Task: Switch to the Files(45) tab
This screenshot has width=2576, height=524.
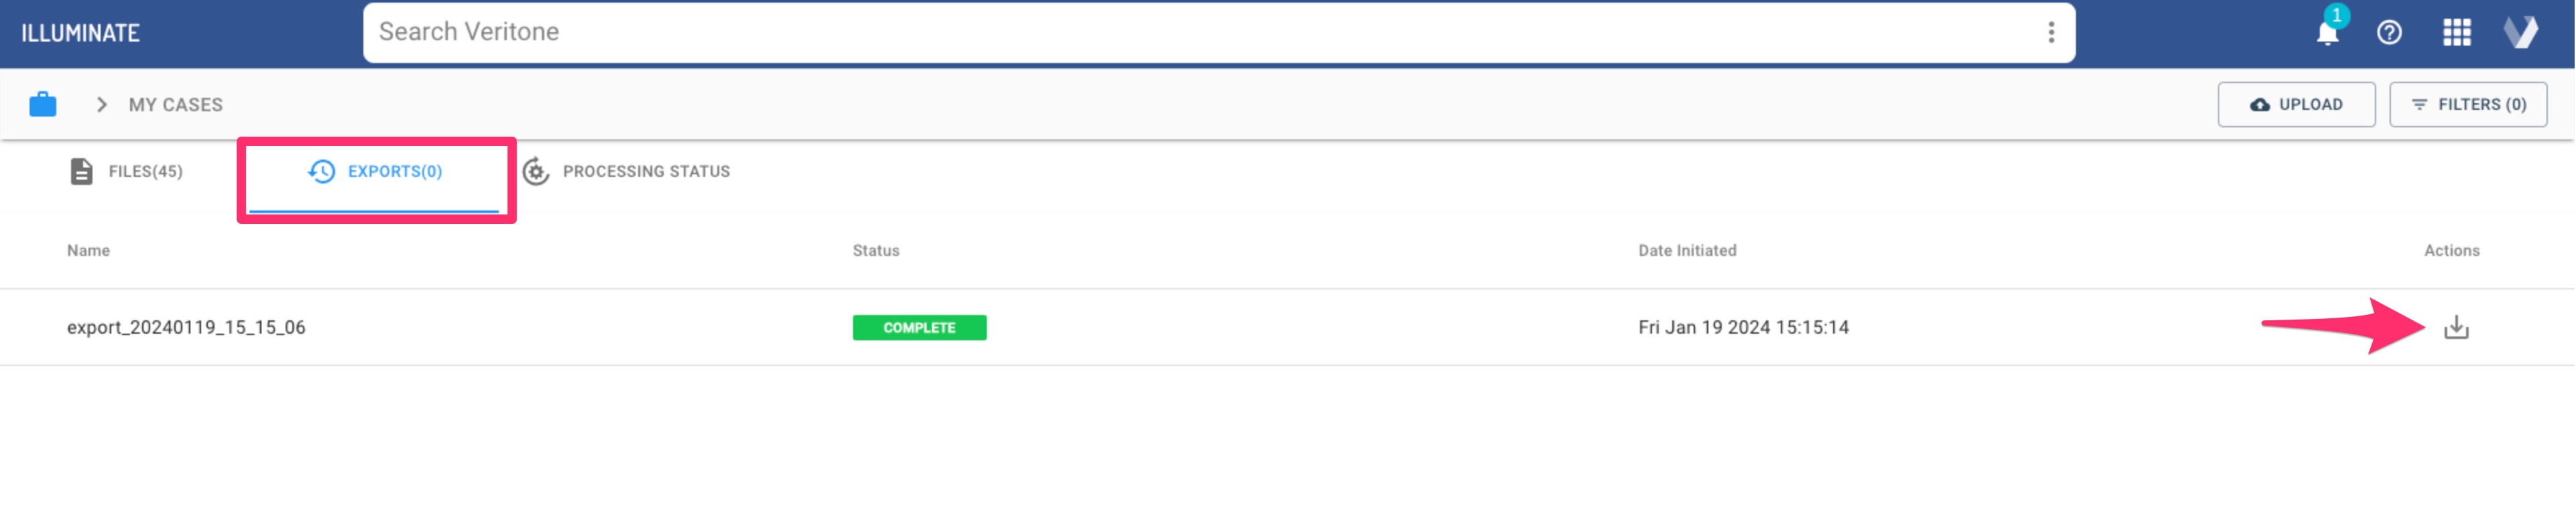Action: [x=127, y=171]
